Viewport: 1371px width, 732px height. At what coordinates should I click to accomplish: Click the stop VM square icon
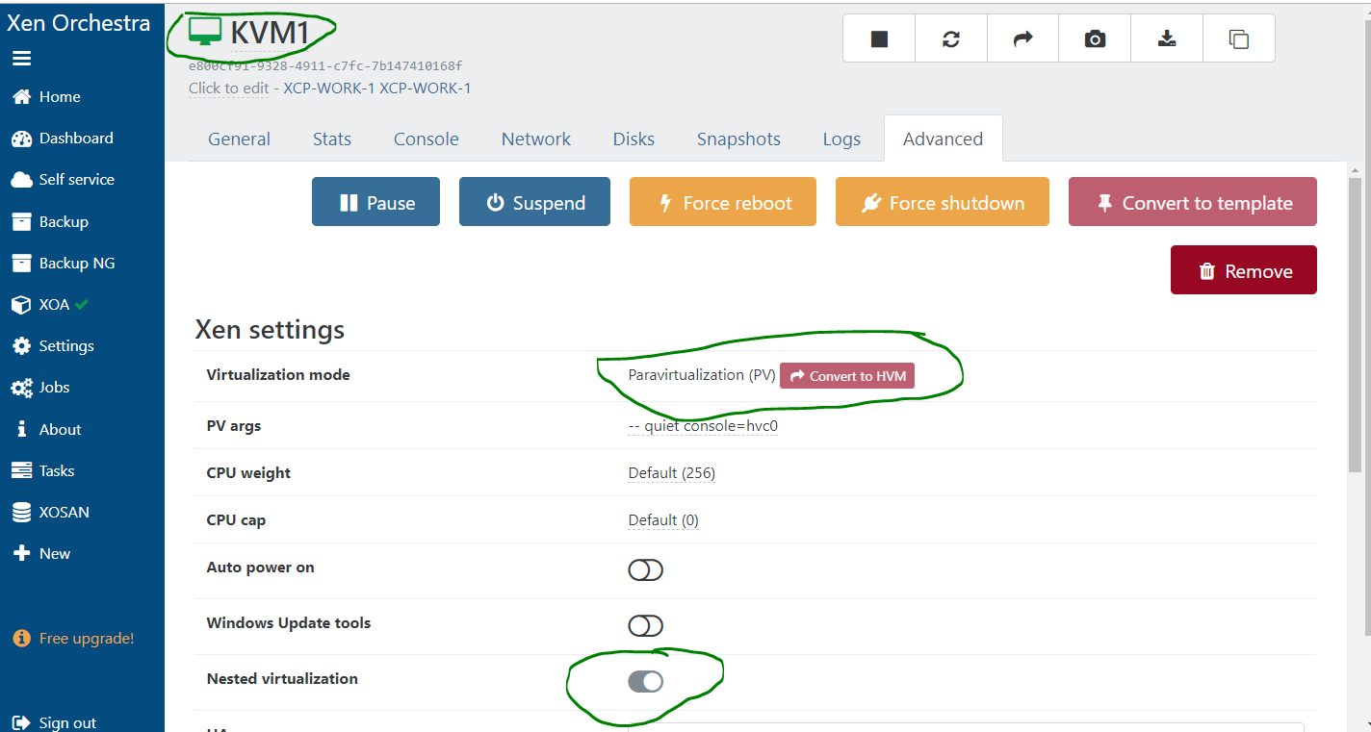tap(879, 38)
